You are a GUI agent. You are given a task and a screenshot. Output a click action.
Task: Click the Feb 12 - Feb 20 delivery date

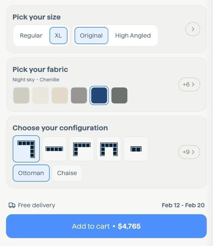tap(183, 205)
